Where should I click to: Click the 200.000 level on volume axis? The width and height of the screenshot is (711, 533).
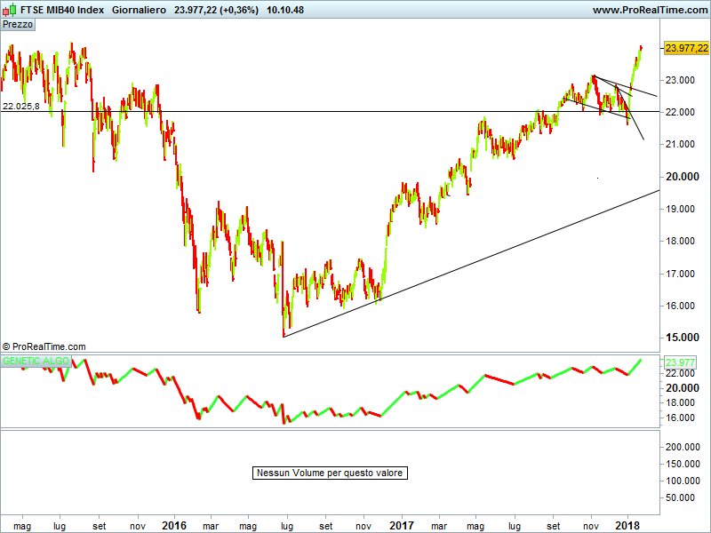pyautogui.click(x=683, y=448)
